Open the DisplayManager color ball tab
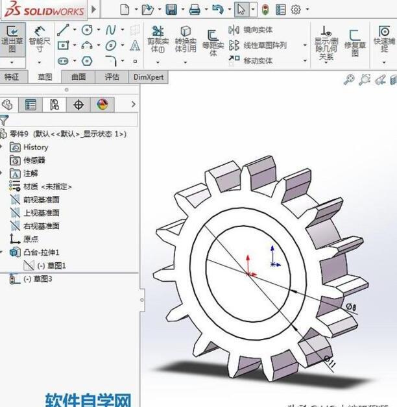The image size is (397, 407). (x=102, y=105)
